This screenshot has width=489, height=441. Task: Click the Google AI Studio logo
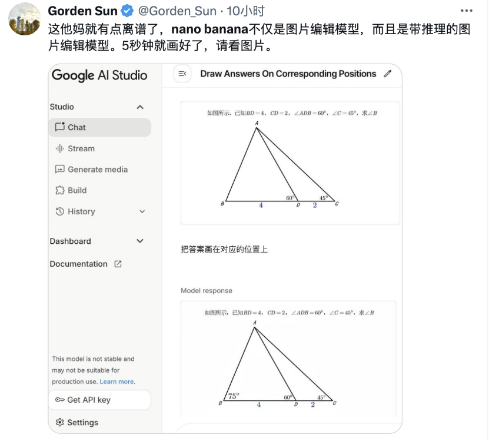click(x=99, y=75)
